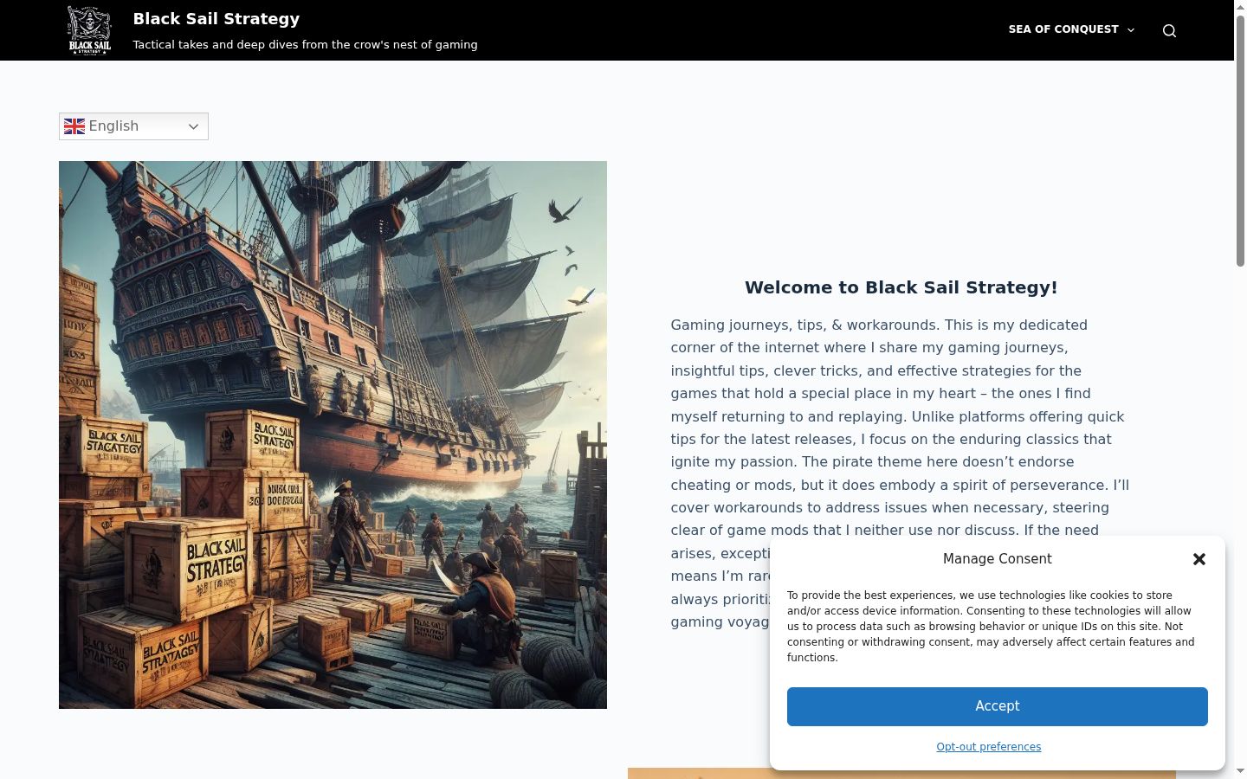The height and width of the screenshot is (779, 1247).
Task: View the pirate ship dock image
Action: (333, 435)
